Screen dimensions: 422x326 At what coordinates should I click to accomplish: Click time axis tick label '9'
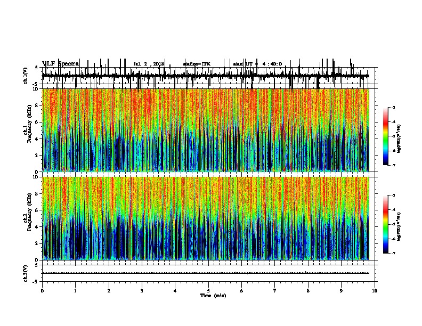coord(341,291)
